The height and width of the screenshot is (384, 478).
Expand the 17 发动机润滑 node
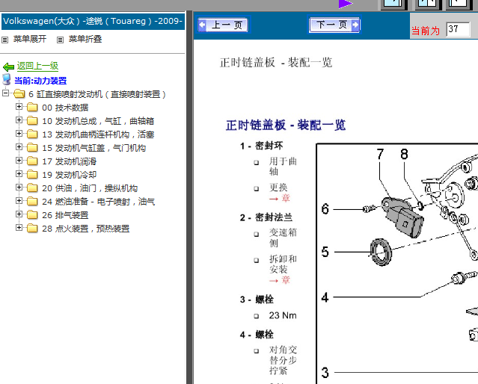[x=19, y=160]
